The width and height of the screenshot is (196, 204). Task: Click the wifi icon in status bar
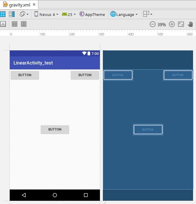click(84, 53)
